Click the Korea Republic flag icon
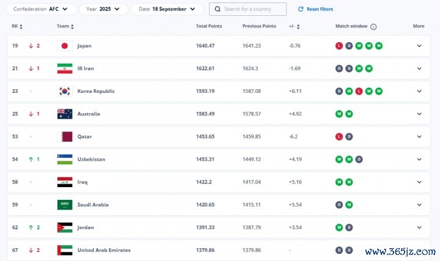Screen dimensions: 440x261 coord(65,91)
